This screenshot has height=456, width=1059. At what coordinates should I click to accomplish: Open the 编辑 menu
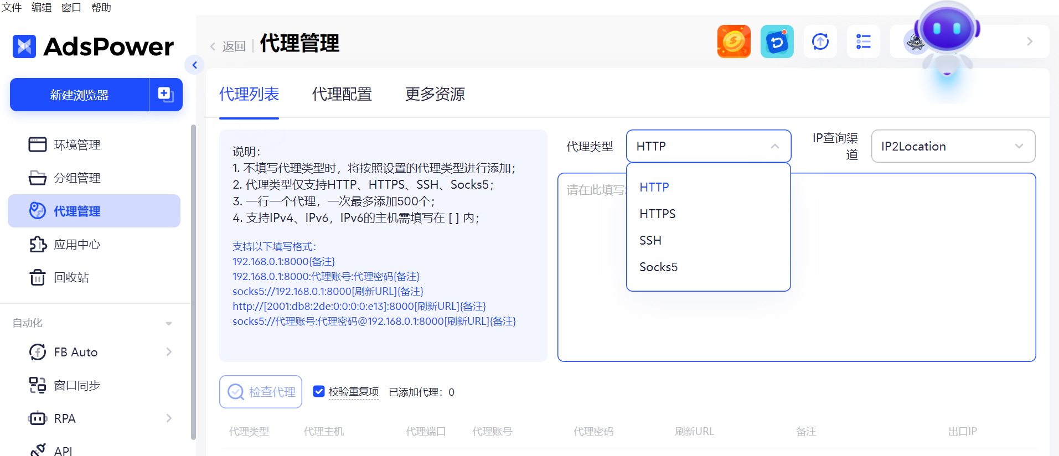tap(42, 7)
